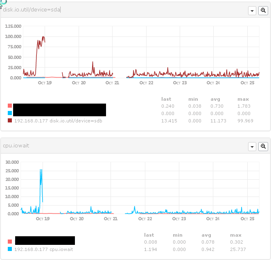The width and height of the screenshot is (271, 260).
Task: Click the disk.io.util/device=sda title field
Action: tap(32, 10)
